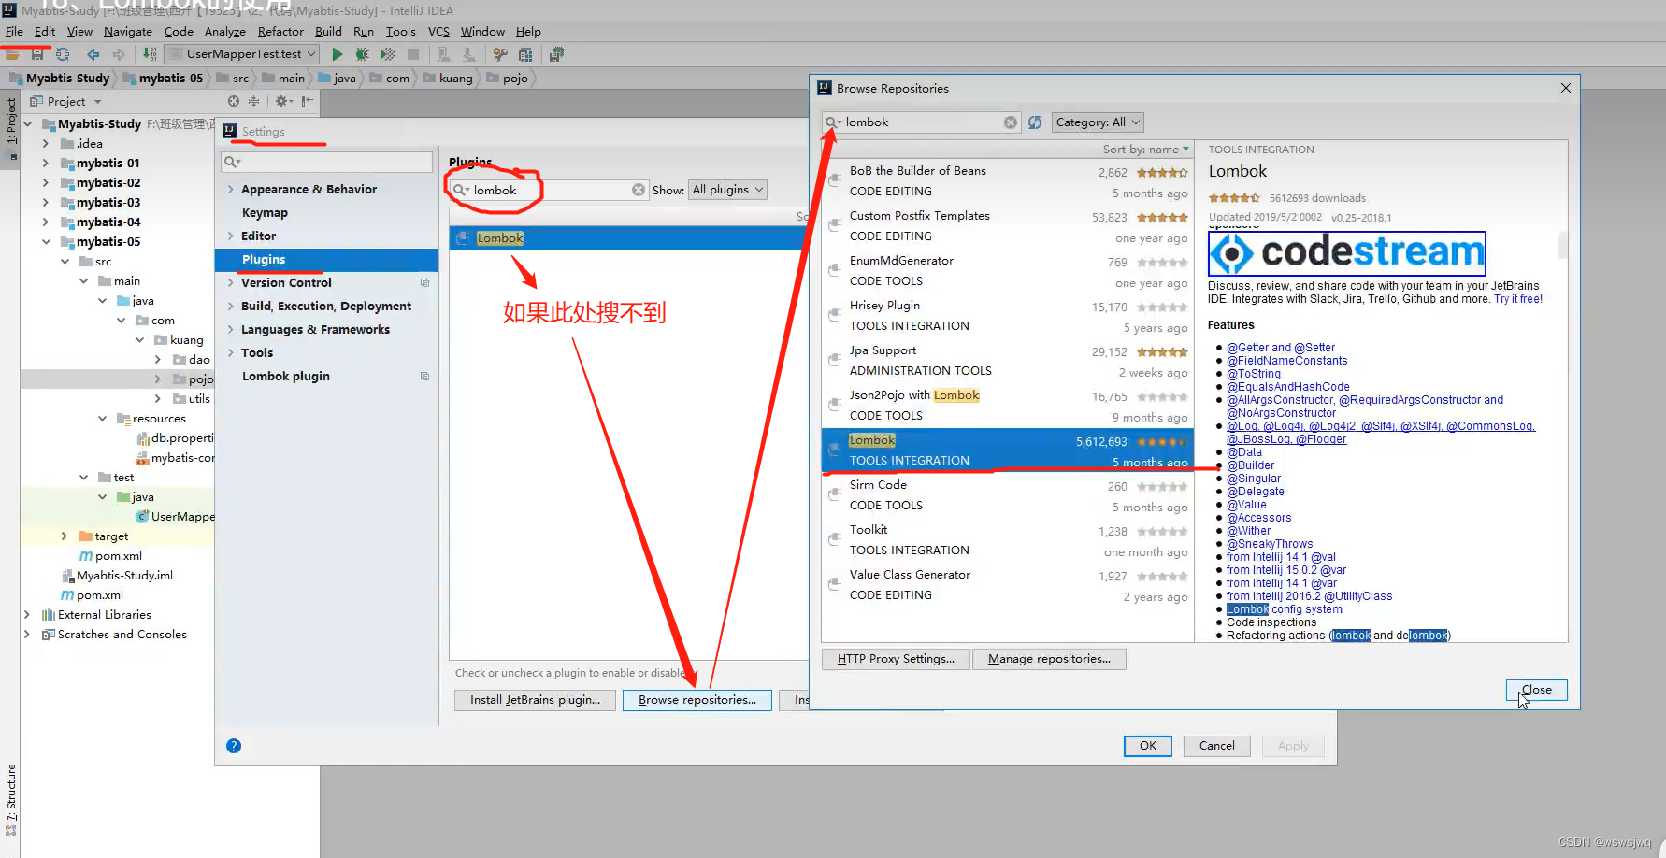1666x858 pixels.
Task: Synchronize files using the refresh icon
Action: pos(63,53)
